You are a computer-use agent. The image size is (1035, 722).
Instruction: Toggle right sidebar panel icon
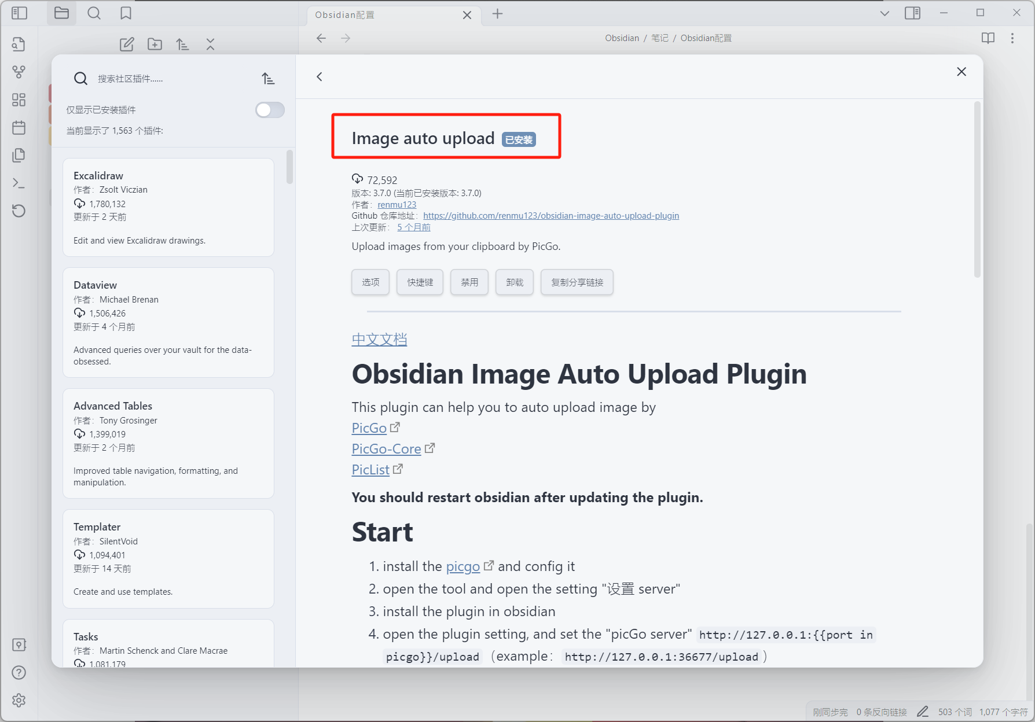(912, 13)
